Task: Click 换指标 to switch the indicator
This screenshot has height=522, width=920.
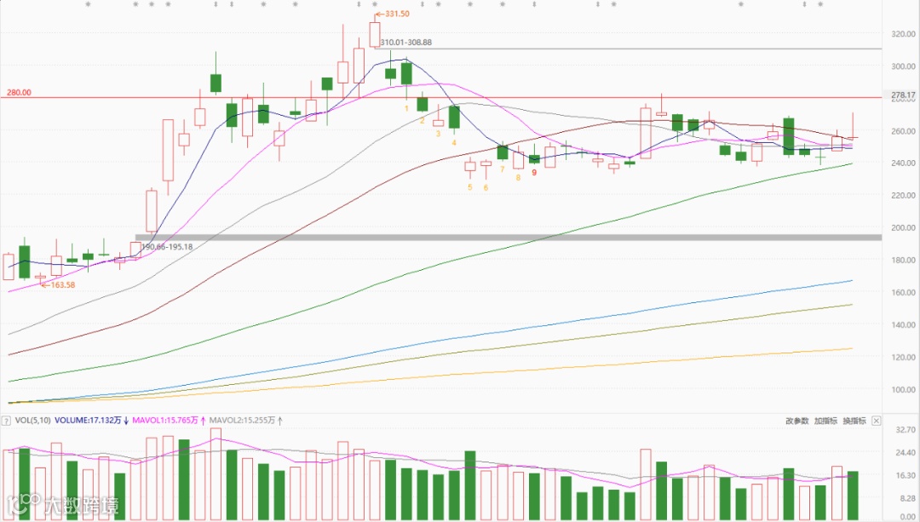Action: (x=854, y=421)
